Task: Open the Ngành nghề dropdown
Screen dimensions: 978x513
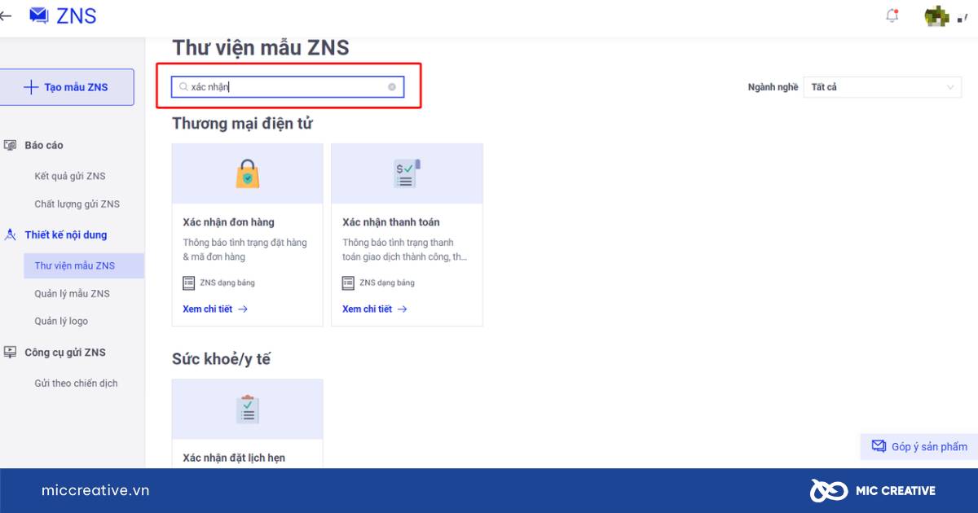Action: [883, 87]
